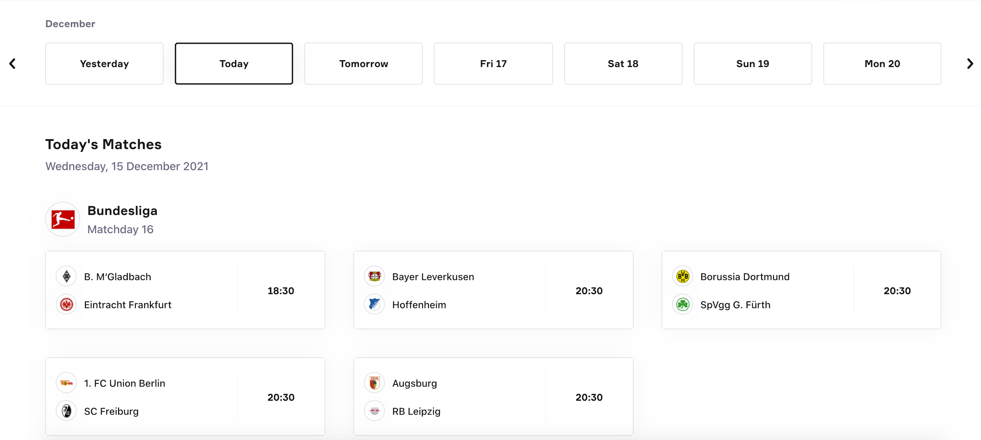This screenshot has height=440, width=981.
Task: Click the B. M'Gladbach club crest
Action: [x=66, y=277]
